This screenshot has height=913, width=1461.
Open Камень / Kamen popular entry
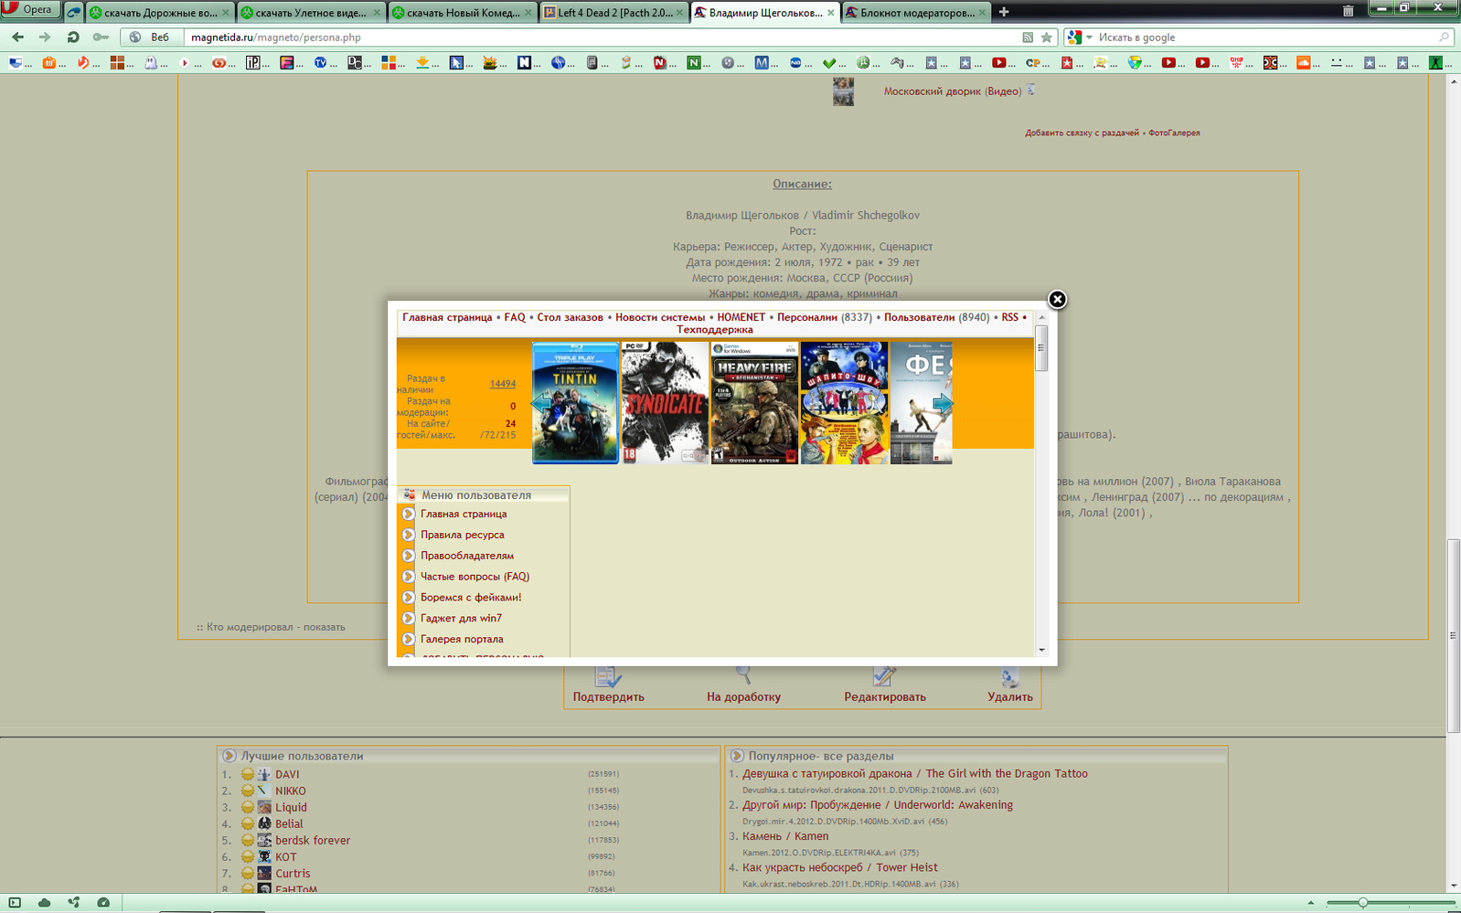pyautogui.click(x=785, y=836)
